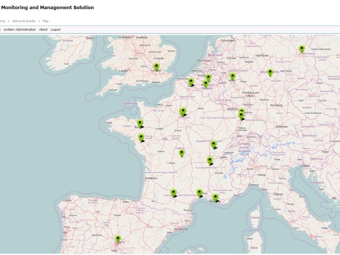This screenshot has width=340, height=255.
Task: Select the marker near Antwerpen
Action: pyautogui.click(x=208, y=77)
